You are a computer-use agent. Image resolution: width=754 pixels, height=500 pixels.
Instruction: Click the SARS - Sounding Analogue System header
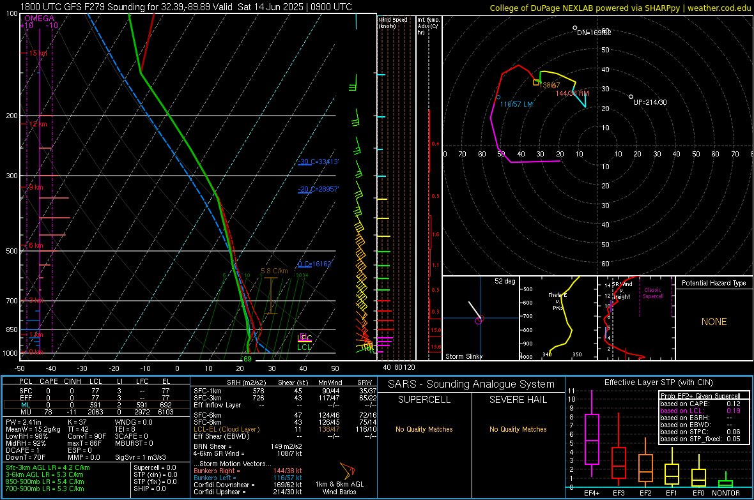[x=472, y=384]
